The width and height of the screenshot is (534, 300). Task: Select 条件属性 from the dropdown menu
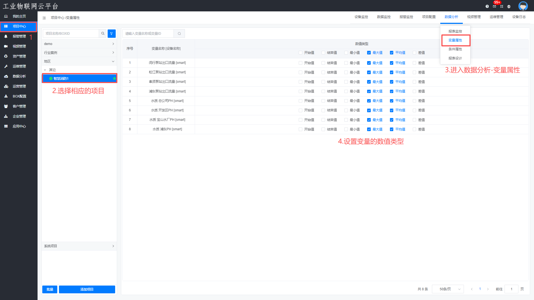click(x=455, y=49)
